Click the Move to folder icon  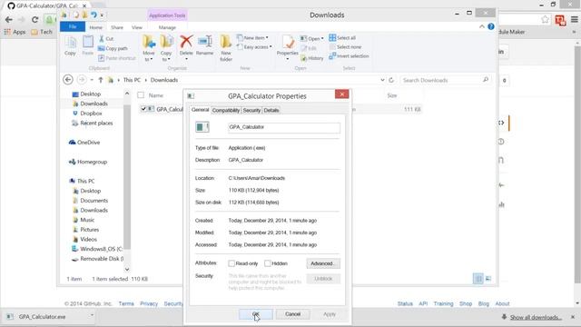(x=149, y=42)
